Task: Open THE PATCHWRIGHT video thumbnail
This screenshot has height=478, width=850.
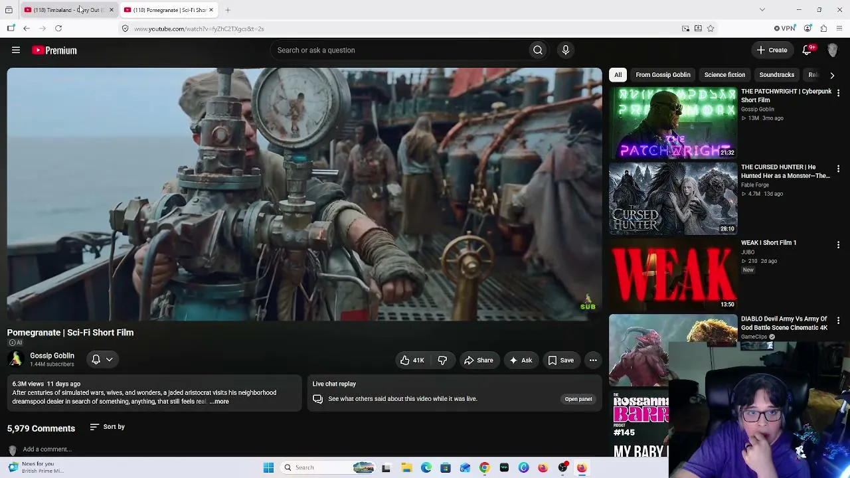Action: (673, 123)
